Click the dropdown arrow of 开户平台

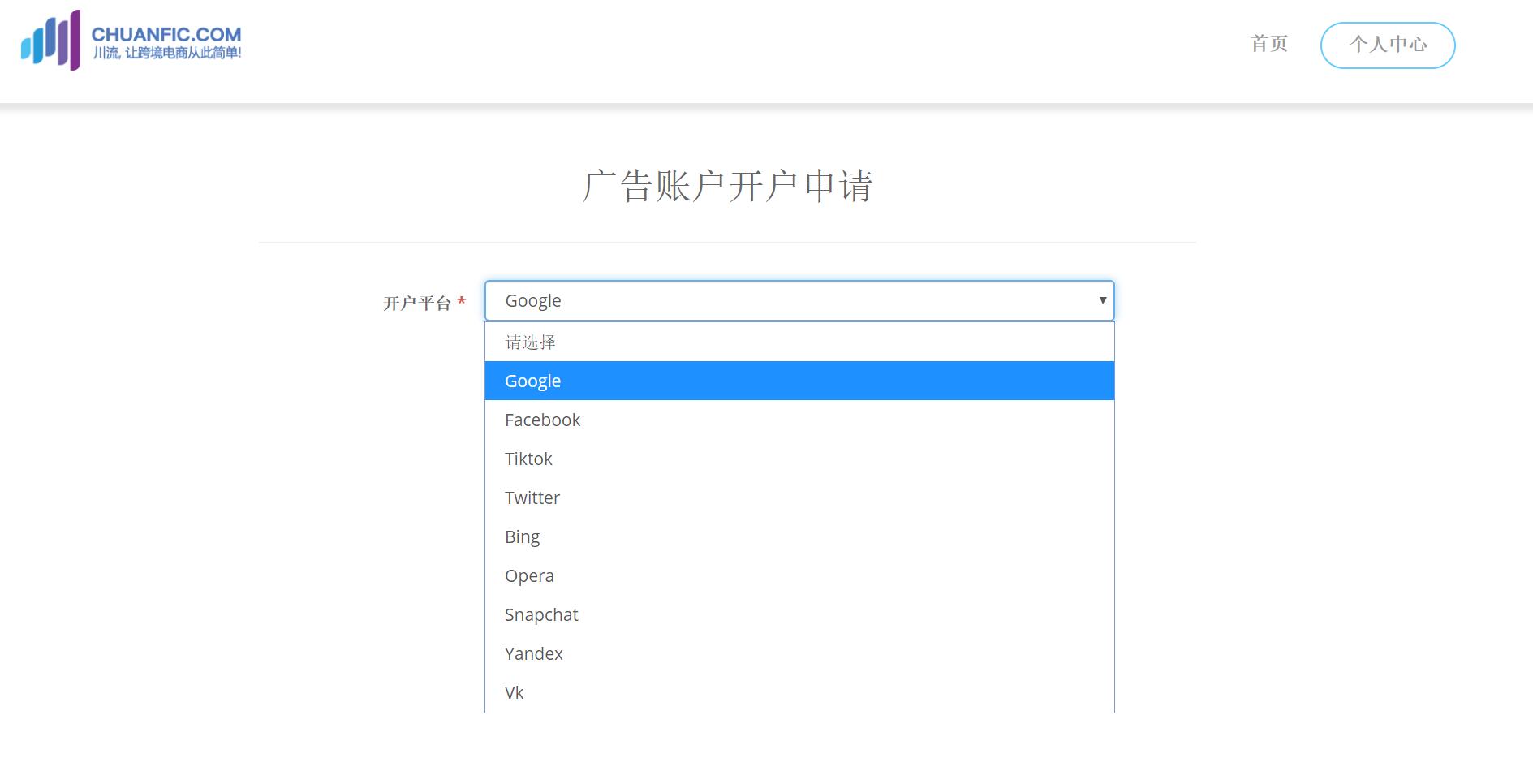click(x=1102, y=300)
